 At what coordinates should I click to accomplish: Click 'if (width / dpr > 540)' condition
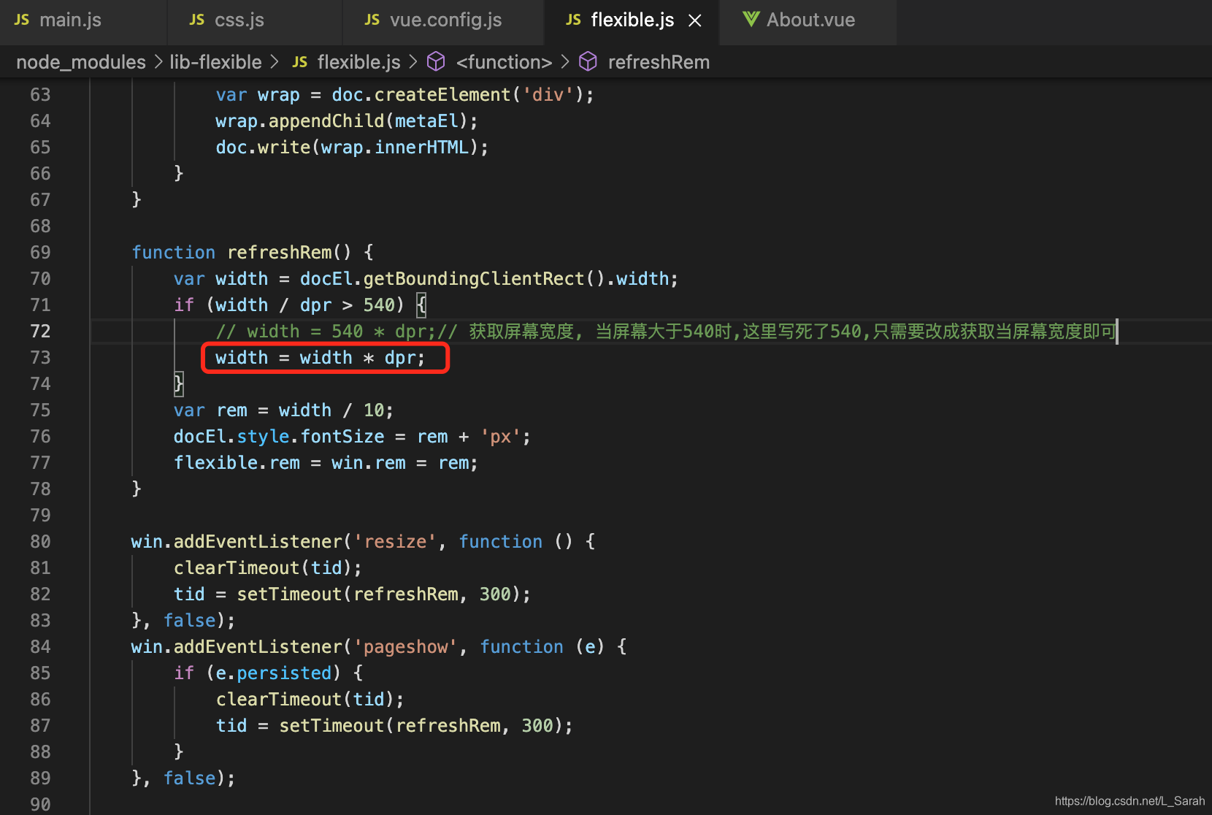289,305
